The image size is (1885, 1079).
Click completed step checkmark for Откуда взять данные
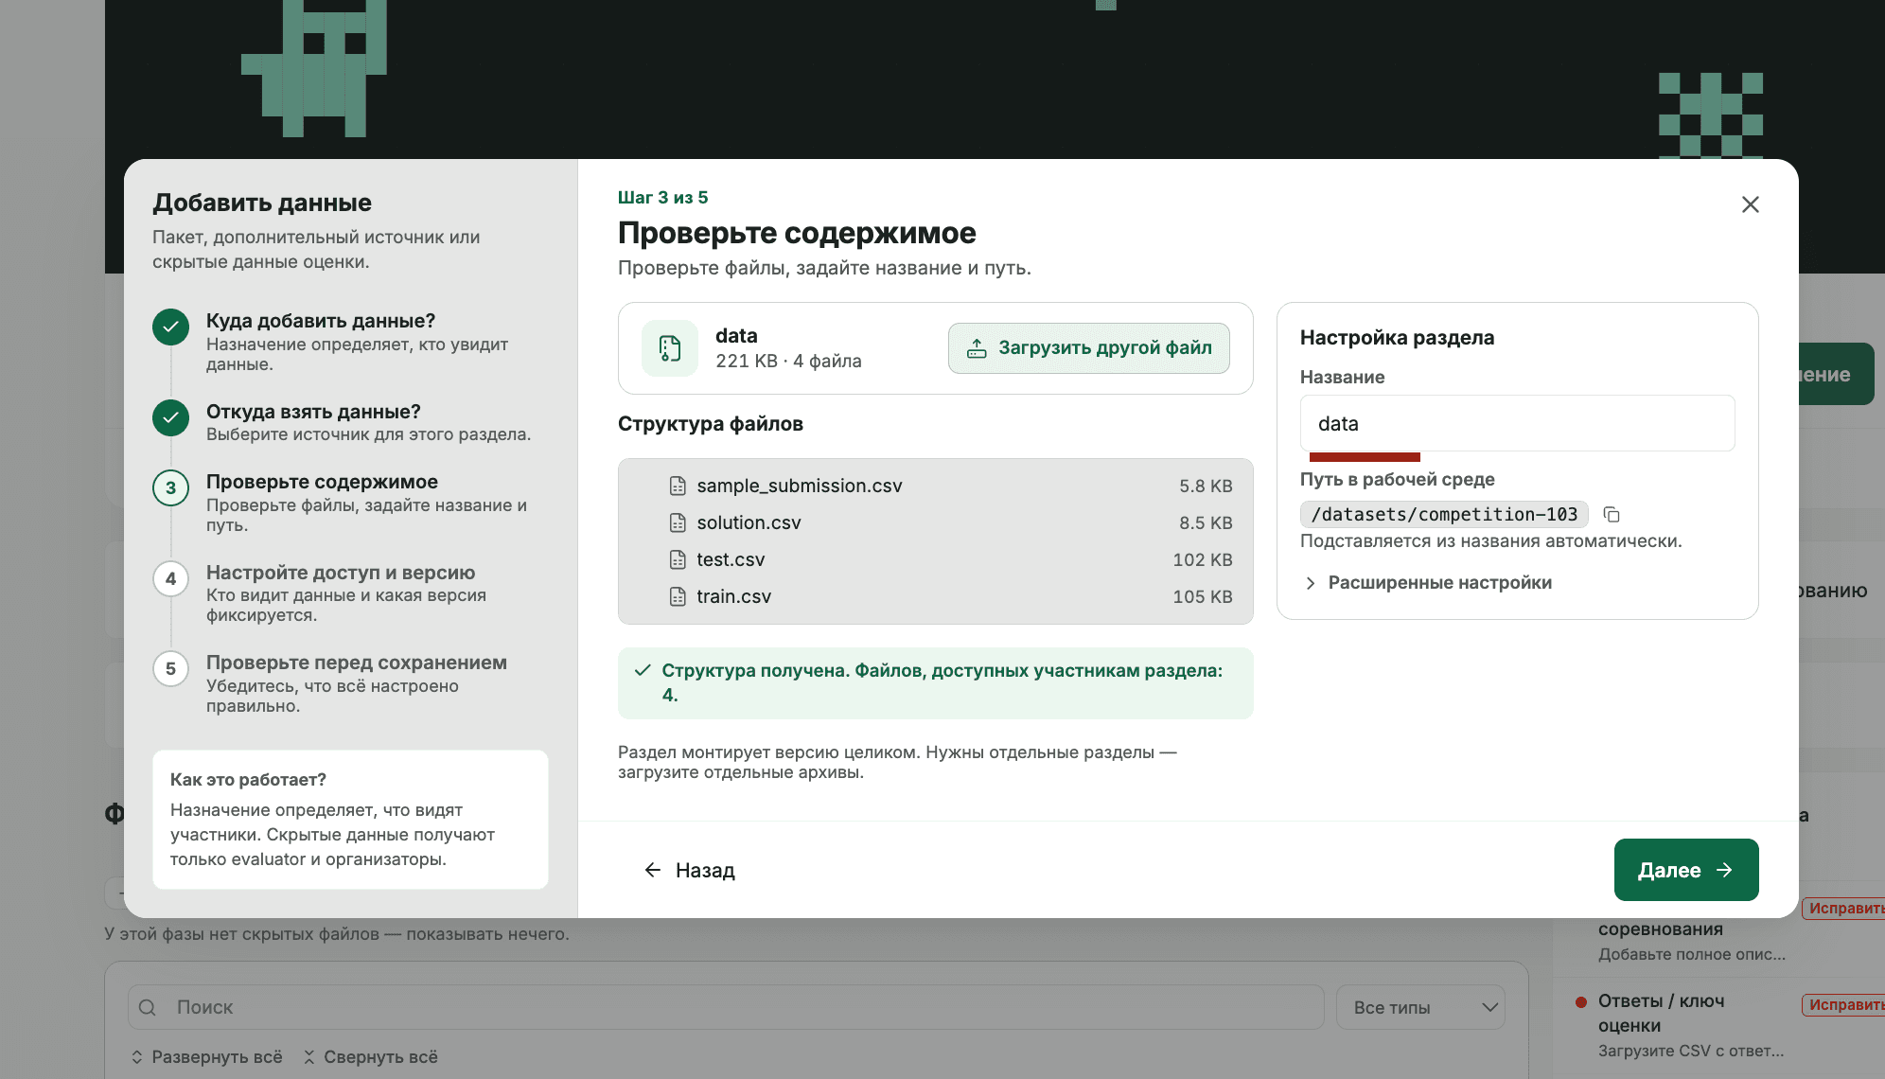pos(170,417)
